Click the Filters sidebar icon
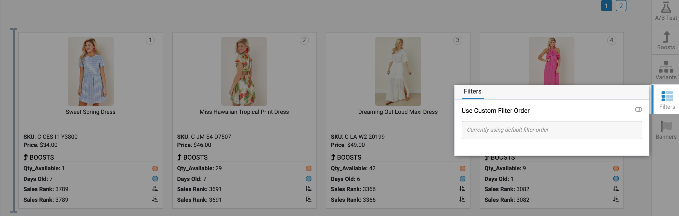This screenshot has height=216, width=679. [667, 100]
